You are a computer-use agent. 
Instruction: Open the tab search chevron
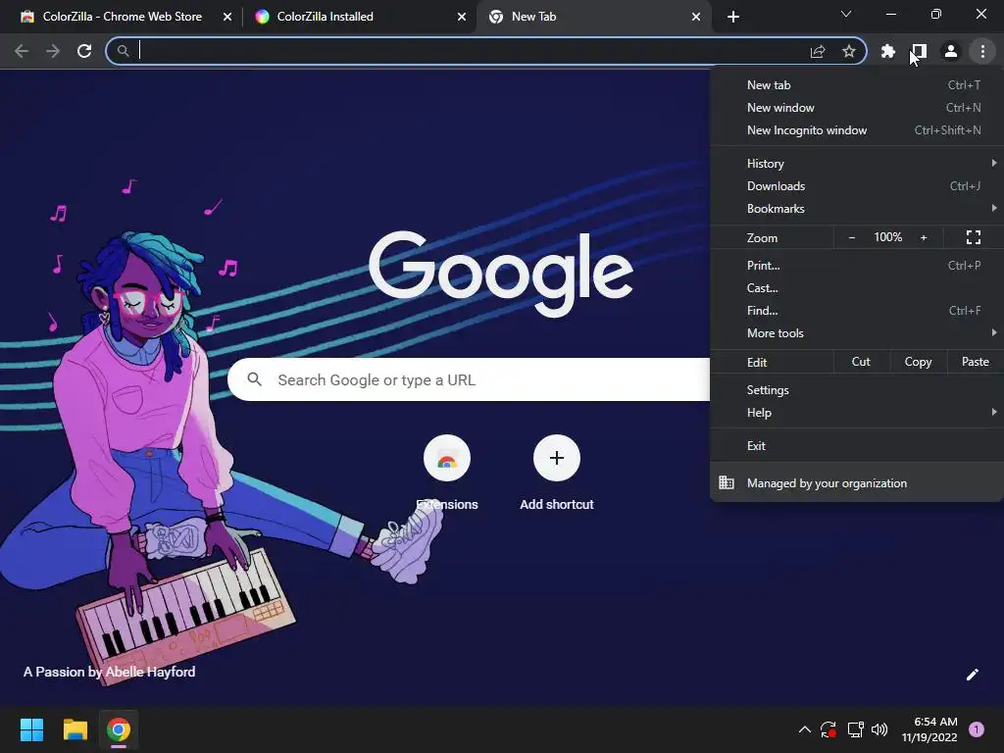[x=846, y=14]
